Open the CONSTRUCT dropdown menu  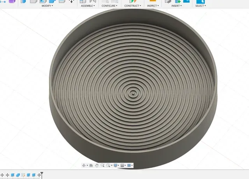coord(133,6)
